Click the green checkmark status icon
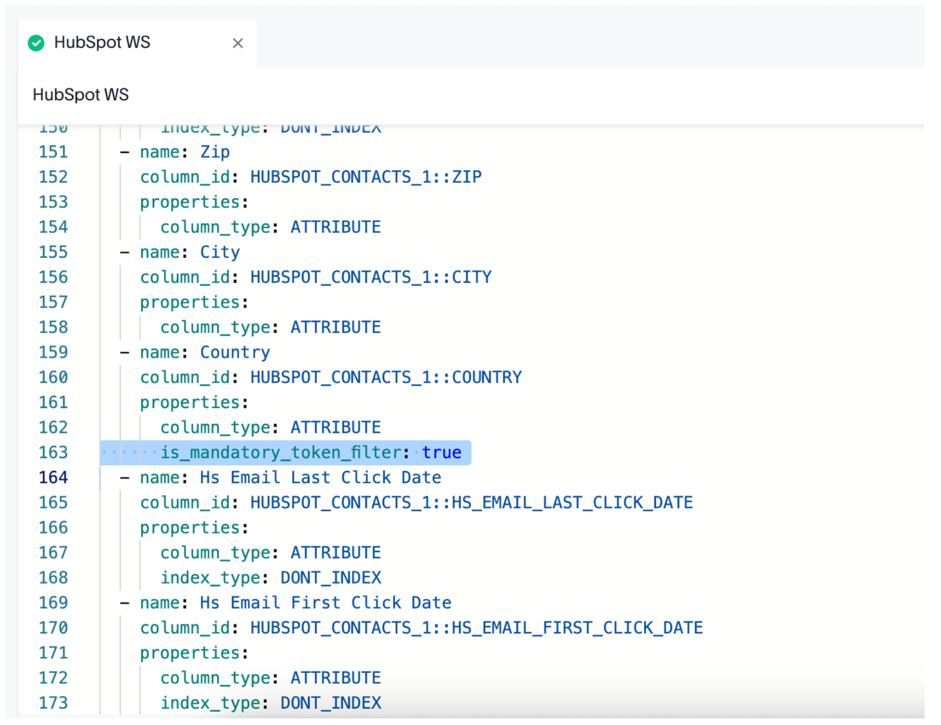This screenshot has height=725, width=941. (36, 43)
